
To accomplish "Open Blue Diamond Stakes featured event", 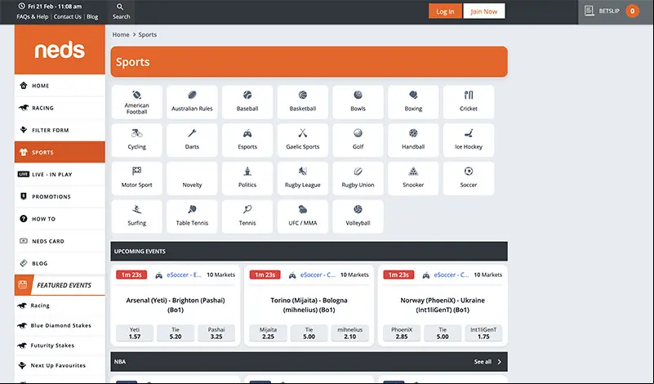I will [60, 325].
